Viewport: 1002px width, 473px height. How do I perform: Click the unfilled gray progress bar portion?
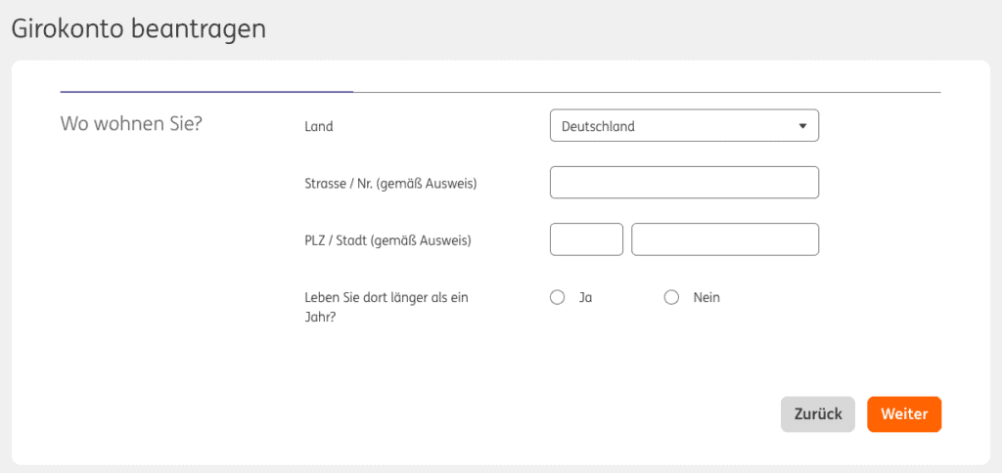tap(646, 92)
